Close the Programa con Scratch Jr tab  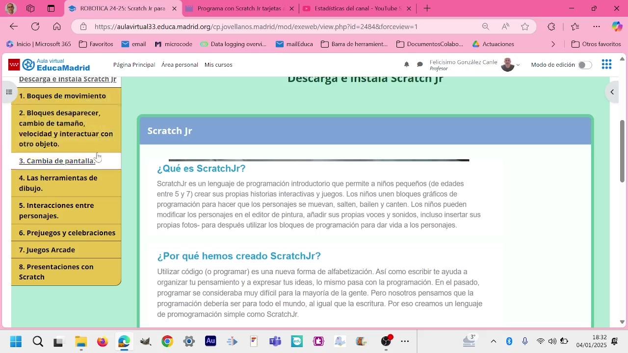(291, 8)
